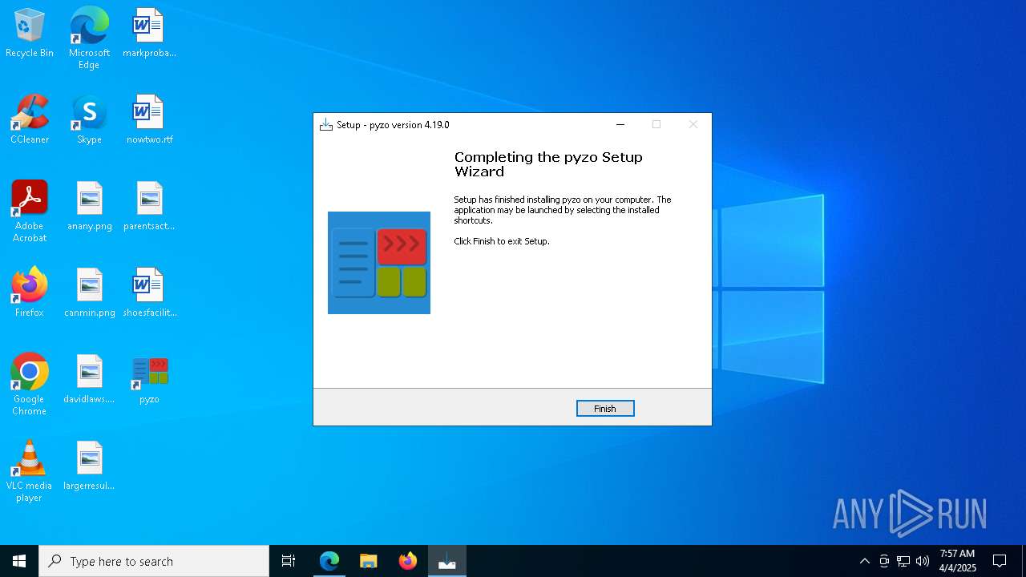This screenshot has height=577, width=1026.
Task: Select the Skype desktop shortcut
Action: (x=89, y=119)
